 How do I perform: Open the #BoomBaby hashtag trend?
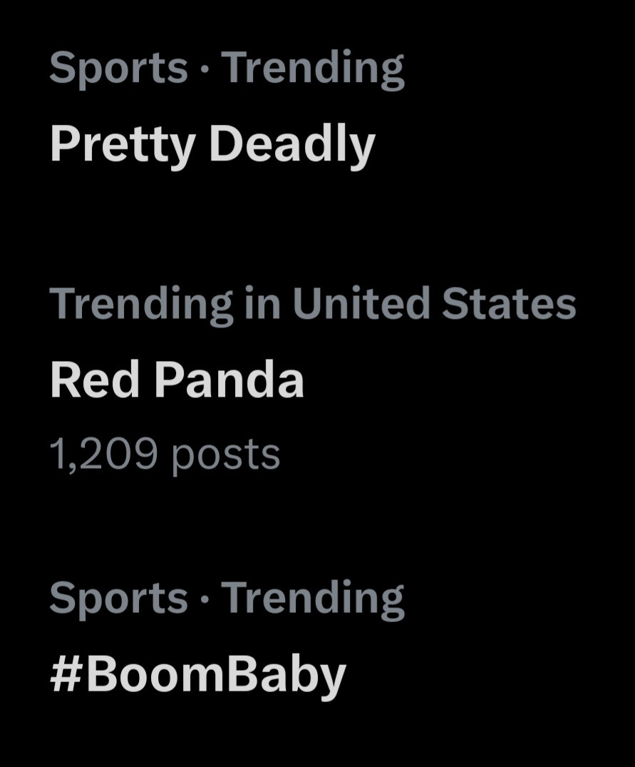tap(197, 674)
